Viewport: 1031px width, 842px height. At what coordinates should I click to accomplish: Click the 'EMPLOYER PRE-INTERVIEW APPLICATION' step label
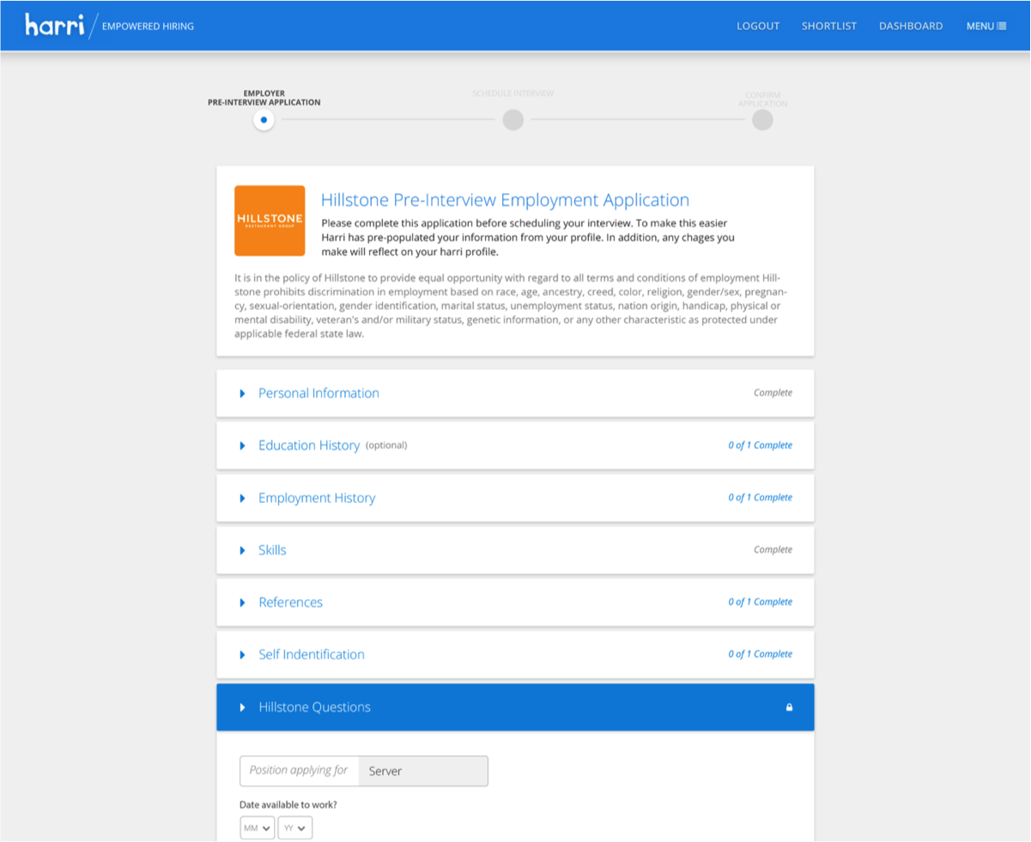(264, 98)
